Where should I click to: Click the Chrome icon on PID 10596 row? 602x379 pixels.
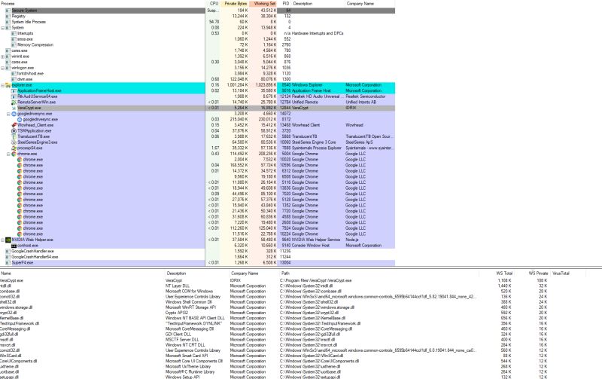20,165
